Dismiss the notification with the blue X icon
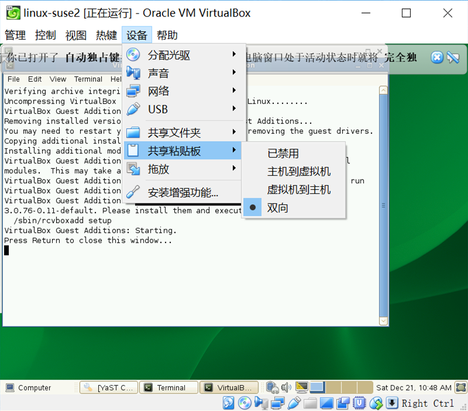The image size is (468, 411). click(437, 57)
